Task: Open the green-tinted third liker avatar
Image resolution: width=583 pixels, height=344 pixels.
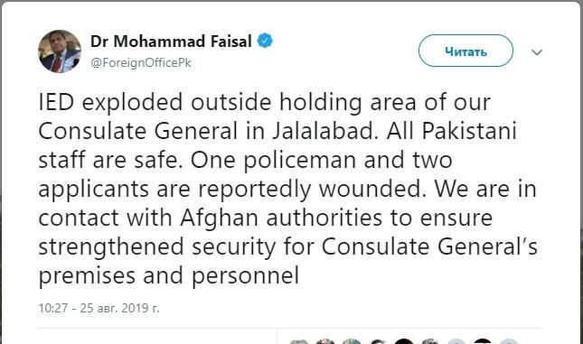Action: 352,342
